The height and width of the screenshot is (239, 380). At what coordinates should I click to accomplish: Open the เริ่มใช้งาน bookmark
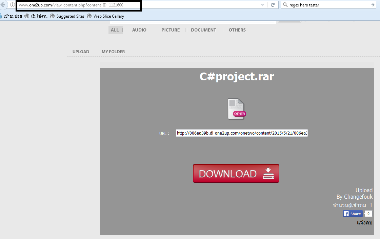point(36,16)
